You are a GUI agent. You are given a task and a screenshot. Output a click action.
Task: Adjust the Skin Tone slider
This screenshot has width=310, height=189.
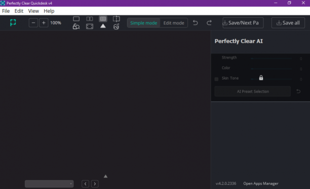click(x=272, y=79)
